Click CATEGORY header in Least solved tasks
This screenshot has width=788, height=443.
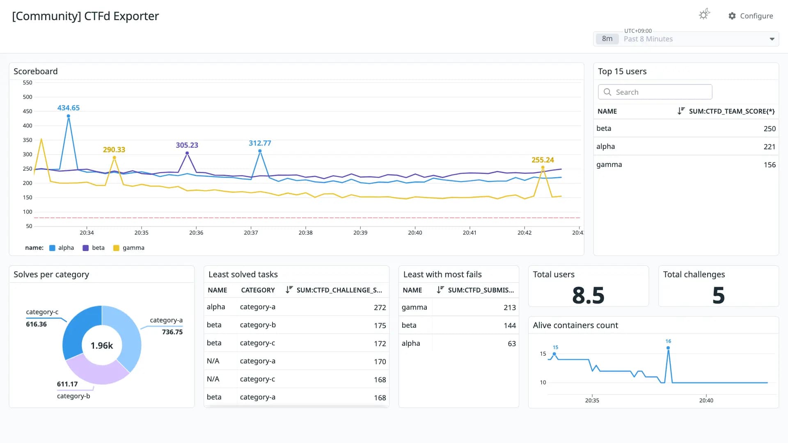point(258,290)
